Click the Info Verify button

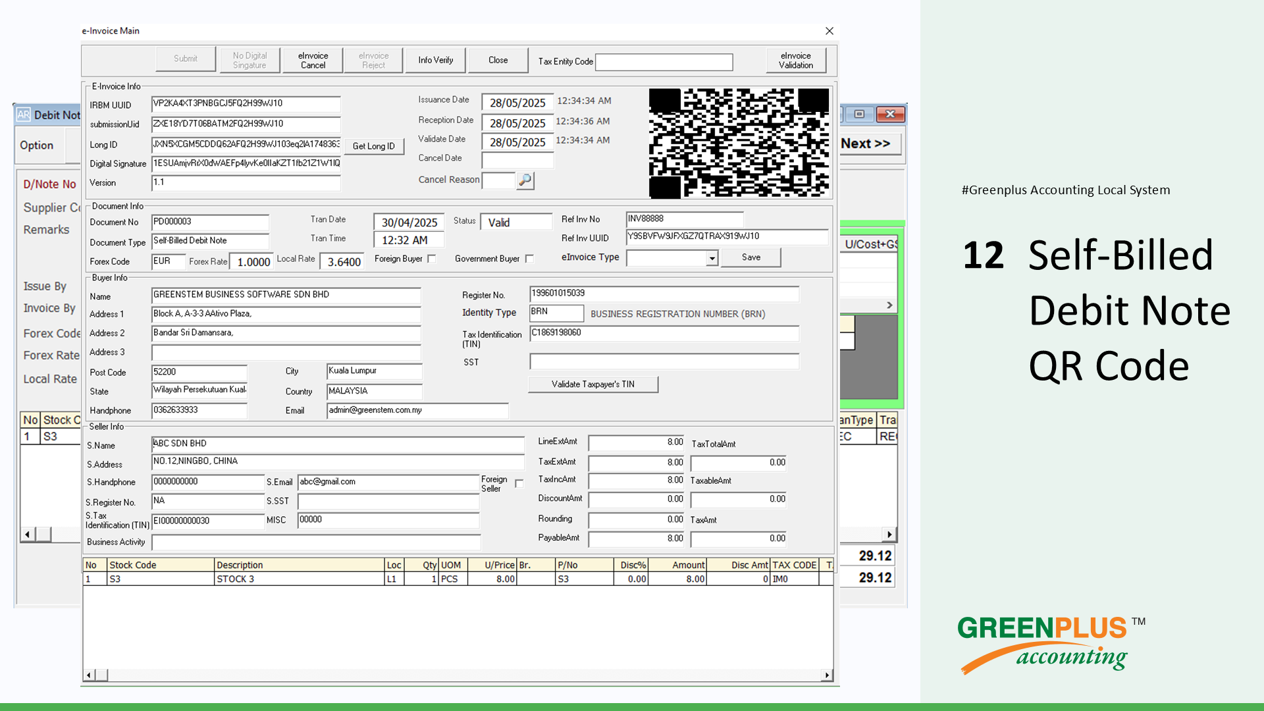point(435,60)
